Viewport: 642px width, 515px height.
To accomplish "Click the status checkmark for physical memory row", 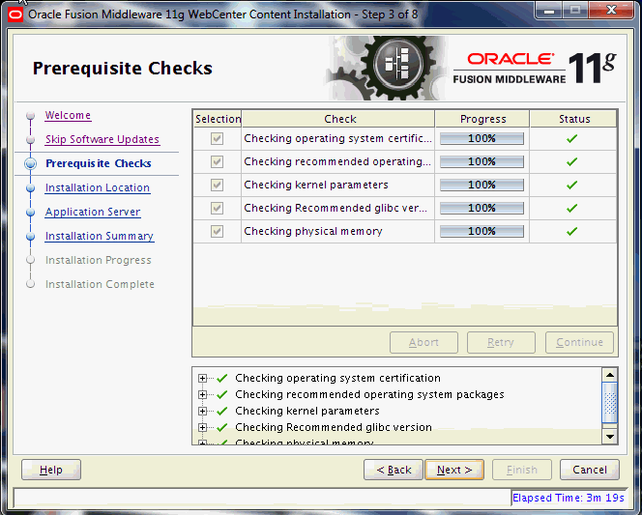I will tap(572, 232).
